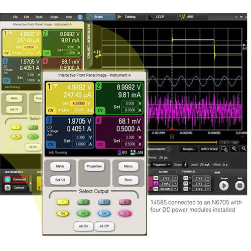Click the Offset 0 s value
This screenshot has height=251, width=251.
click(225, 165)
